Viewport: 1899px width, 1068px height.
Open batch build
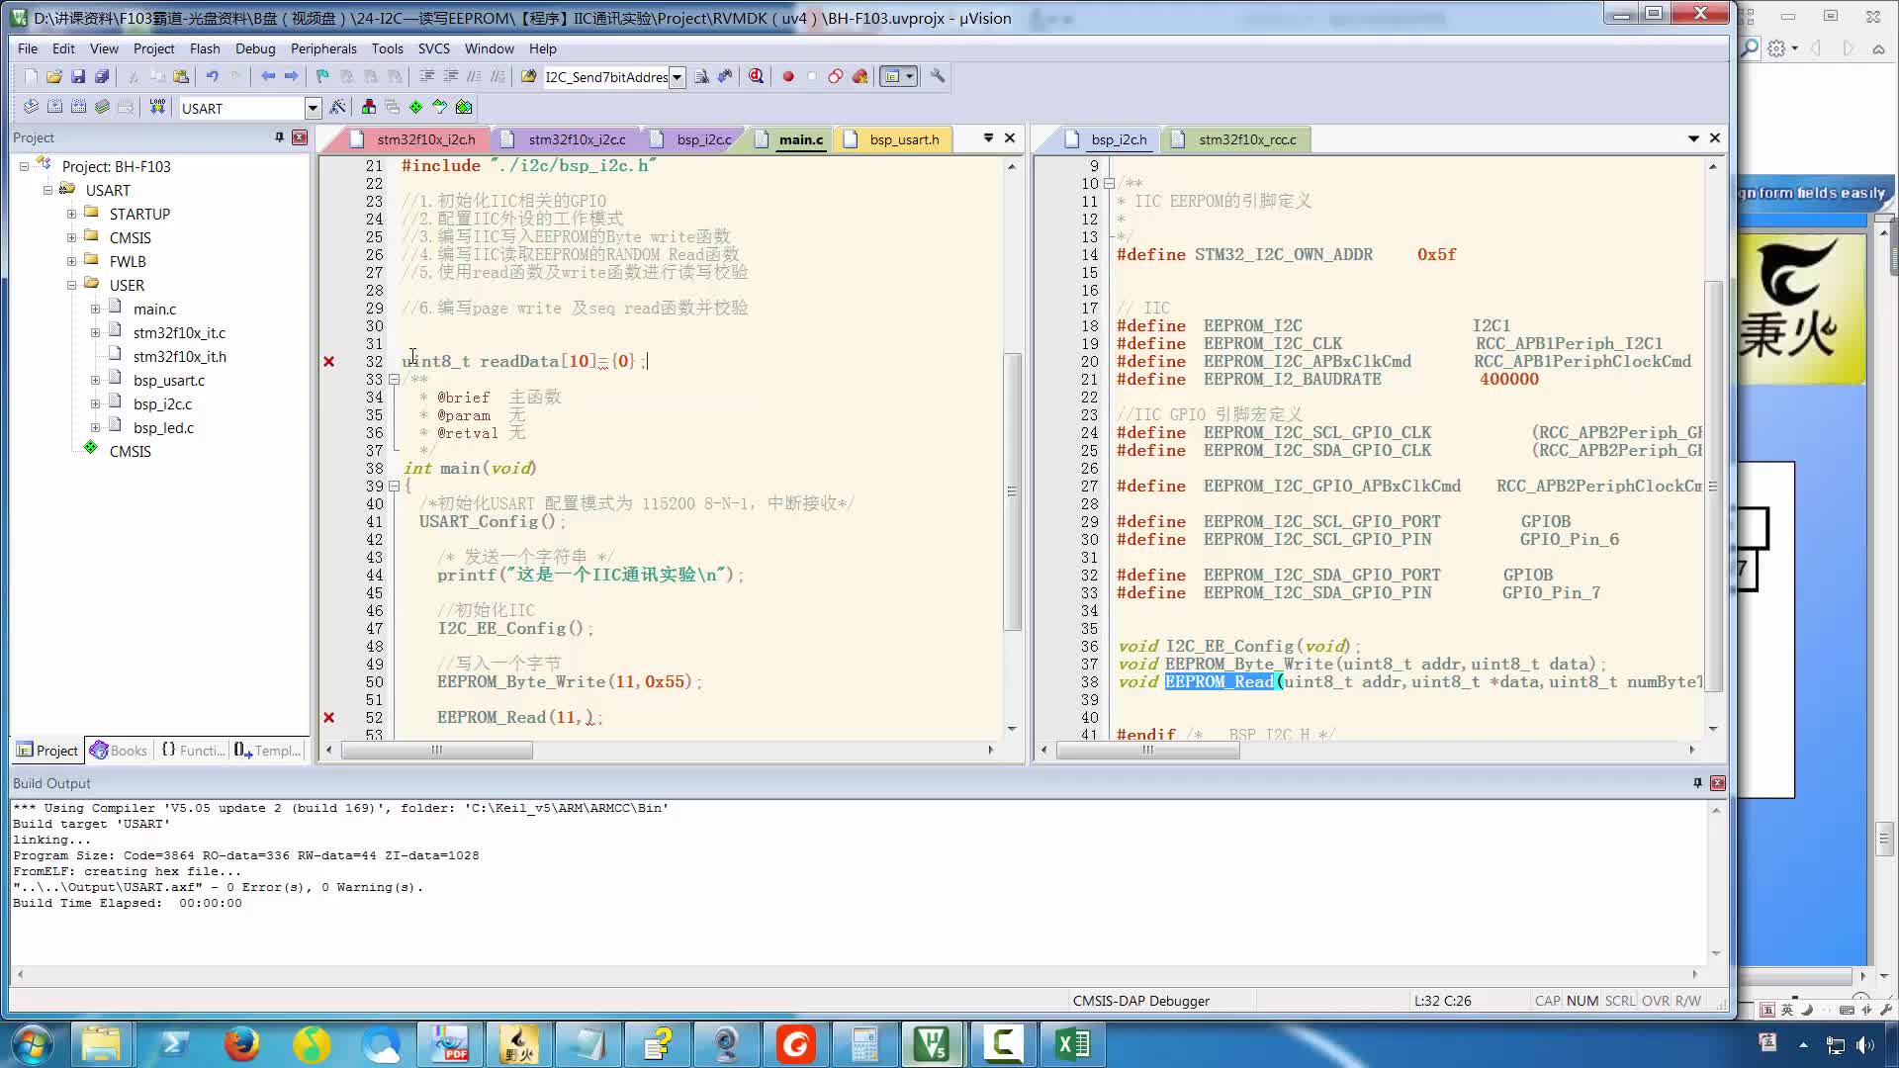click(102, 107)
